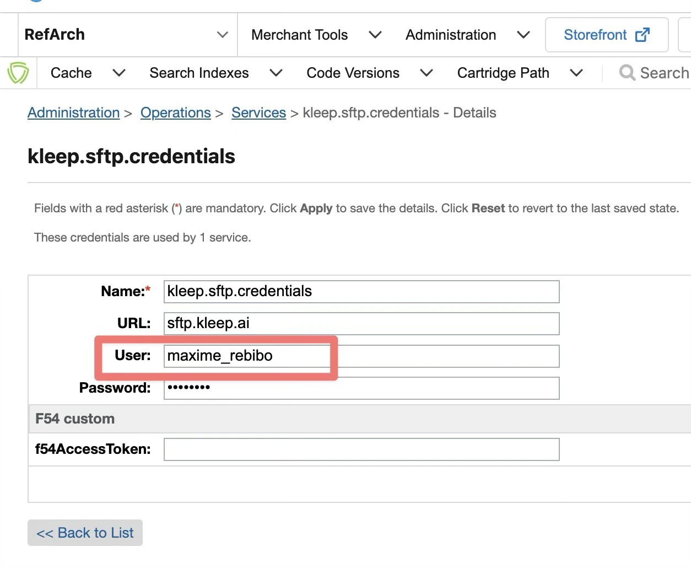The height and width of the screenshot is (568, 691).
Task: Focus the f54AccessToken input field
Action: coord(361,449)
